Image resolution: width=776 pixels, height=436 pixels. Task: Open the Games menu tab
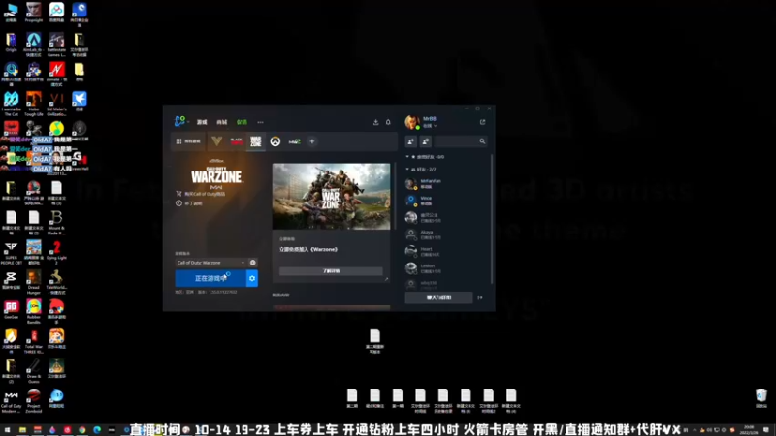202,122
